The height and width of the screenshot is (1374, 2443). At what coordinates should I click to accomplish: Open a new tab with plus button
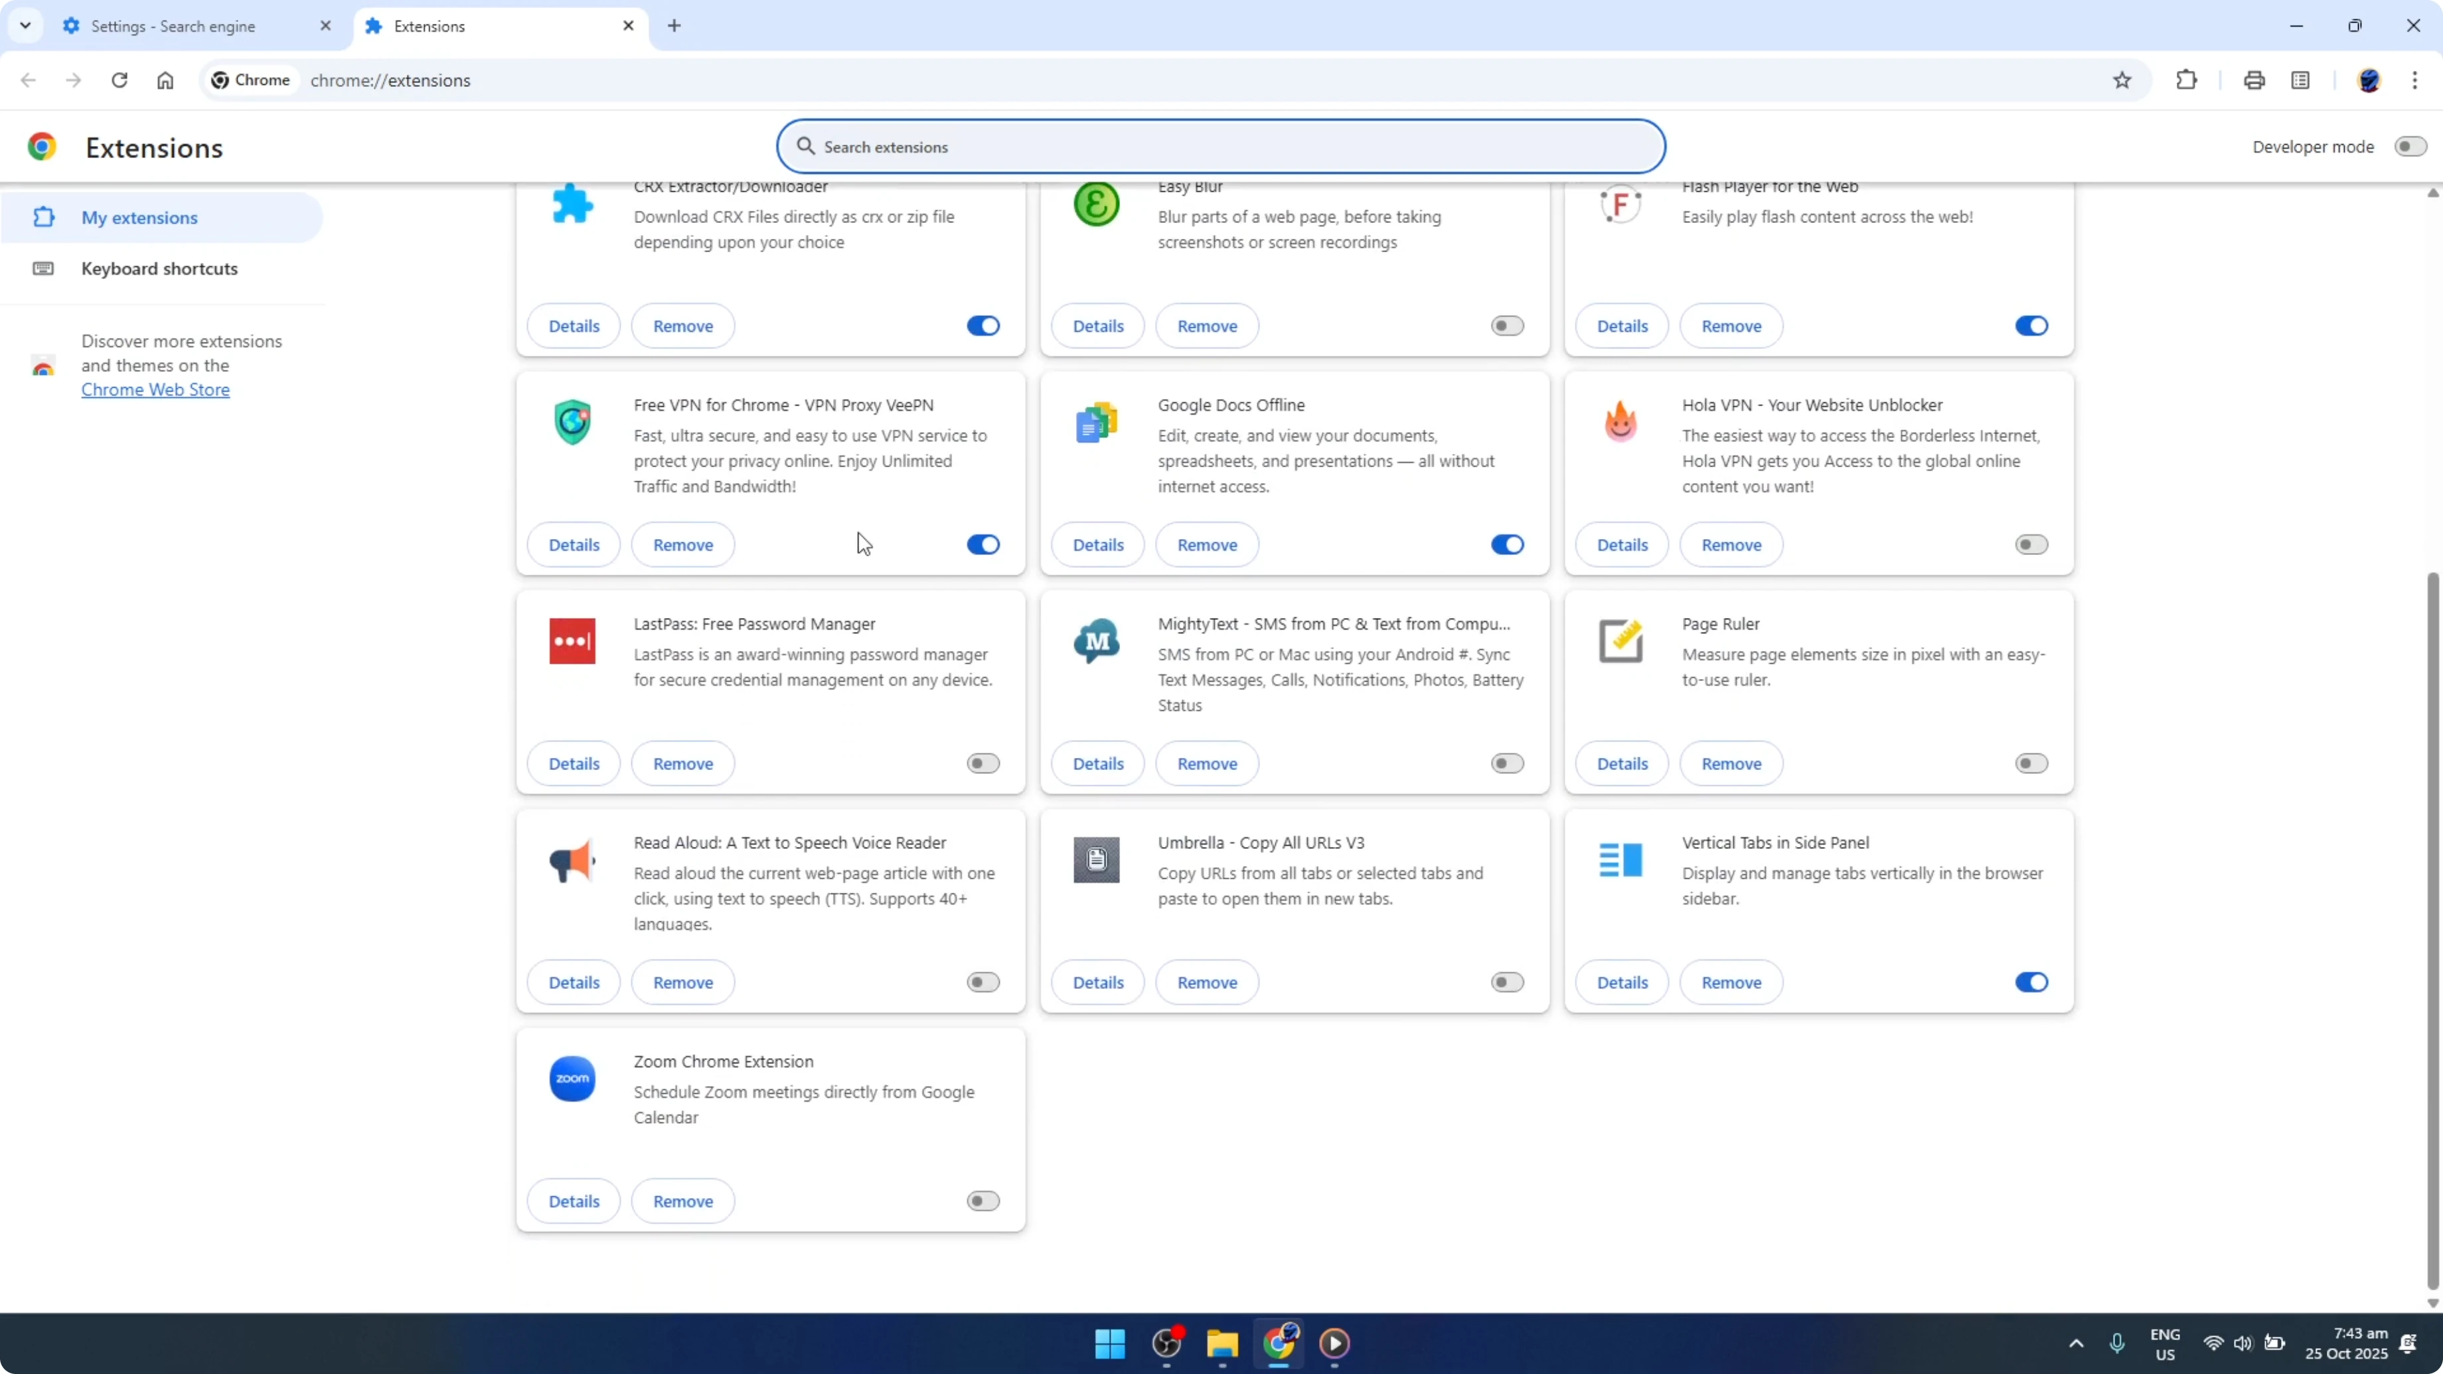tap(674, 26)
